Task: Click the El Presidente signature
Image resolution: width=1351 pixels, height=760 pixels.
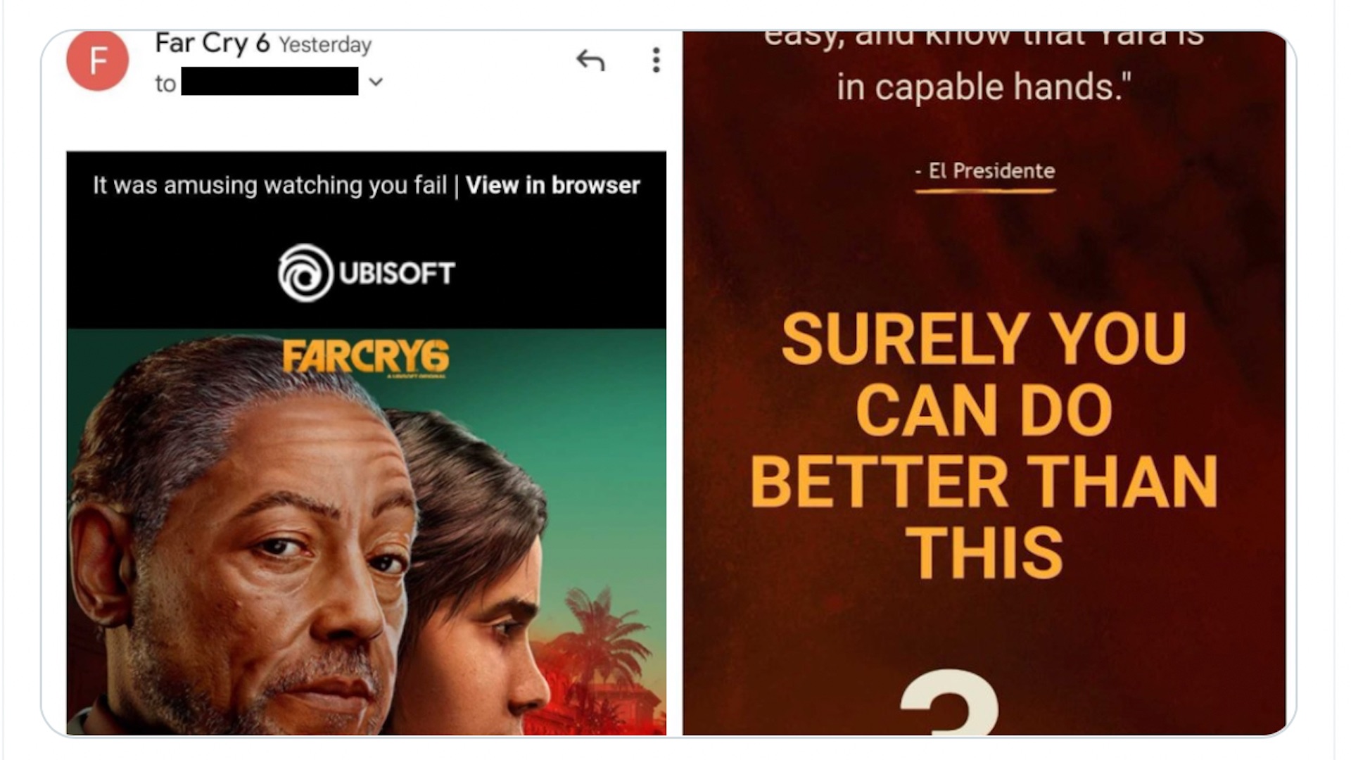Action: point(985,171)
